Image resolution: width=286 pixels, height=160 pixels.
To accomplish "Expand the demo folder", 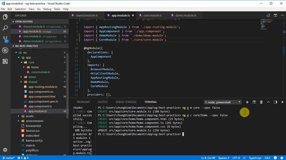I will pos(21,77).
